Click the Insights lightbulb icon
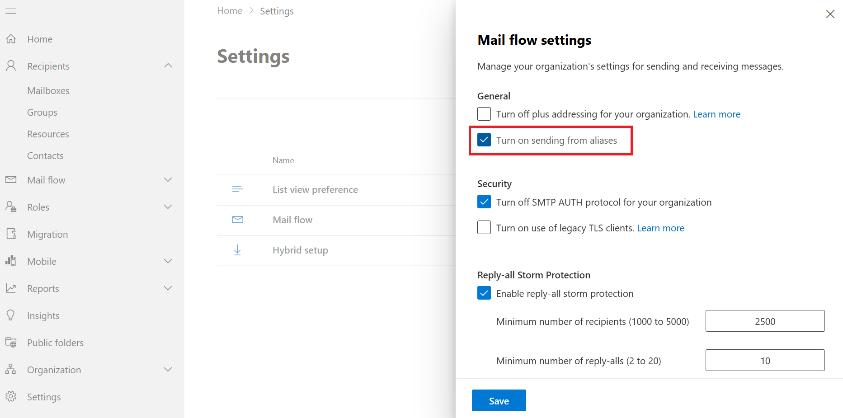Image resolution: width=843 pixels, height=418 pixels. click(x=11, y=315)
